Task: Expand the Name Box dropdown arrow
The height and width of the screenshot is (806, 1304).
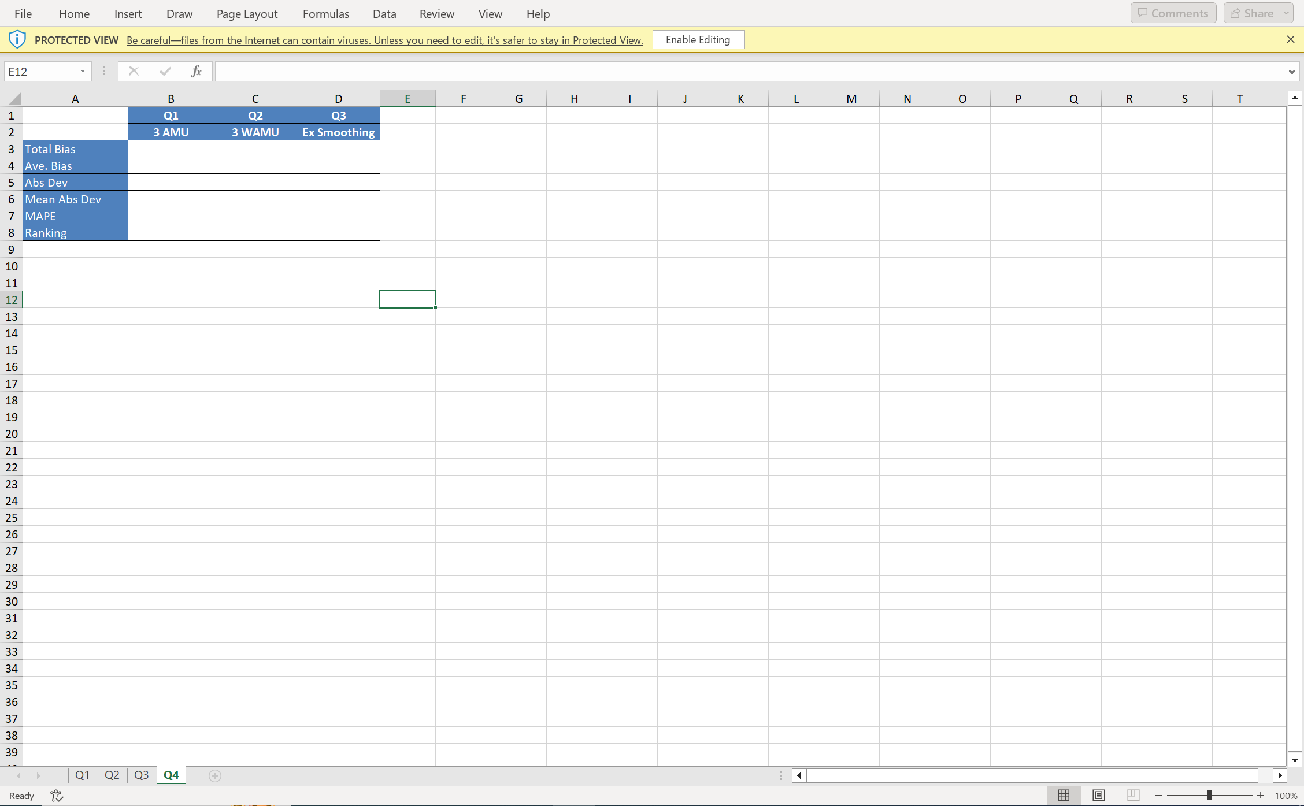Action: tap(83, 71)
